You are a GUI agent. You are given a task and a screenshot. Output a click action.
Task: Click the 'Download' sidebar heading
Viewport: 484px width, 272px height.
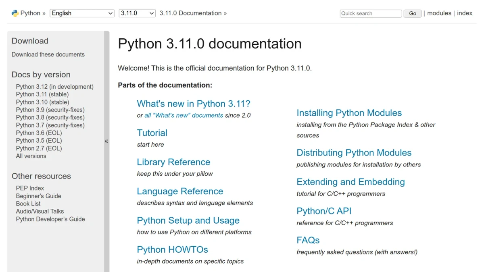pyautogui.click(x=30, y=41)
